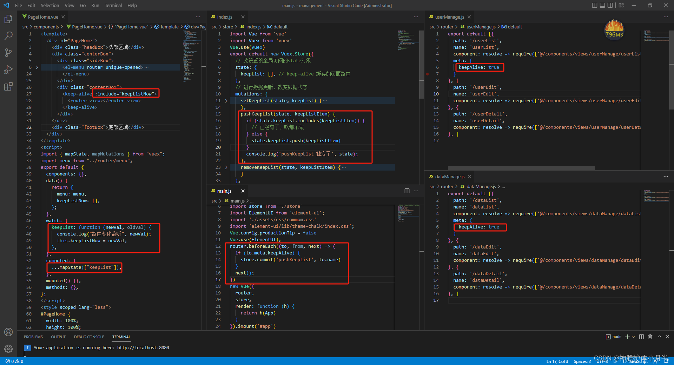
Task: Click 'default' breadcrumb in userManage.js editor
Action: (515, 27)
